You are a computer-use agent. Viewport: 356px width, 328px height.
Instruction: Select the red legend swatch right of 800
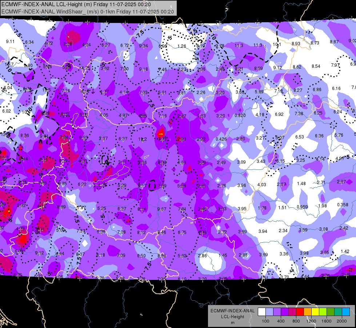point(300,312)
